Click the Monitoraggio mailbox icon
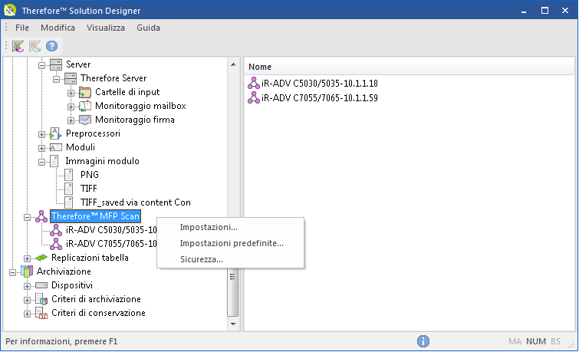579x352 pixels. pyautogui.click(x=85, y=106)
